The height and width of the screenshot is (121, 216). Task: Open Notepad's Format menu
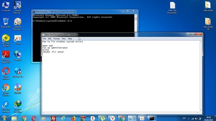(56, 39)
